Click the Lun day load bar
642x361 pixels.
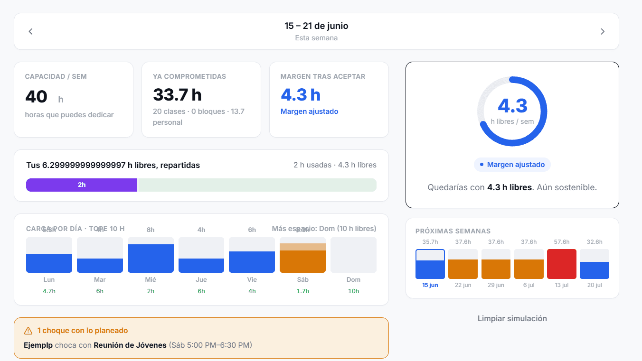pos(49,255)
